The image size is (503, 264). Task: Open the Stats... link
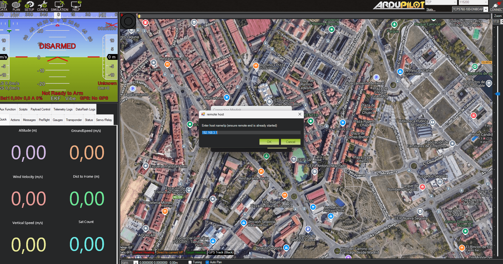point(430,10)
